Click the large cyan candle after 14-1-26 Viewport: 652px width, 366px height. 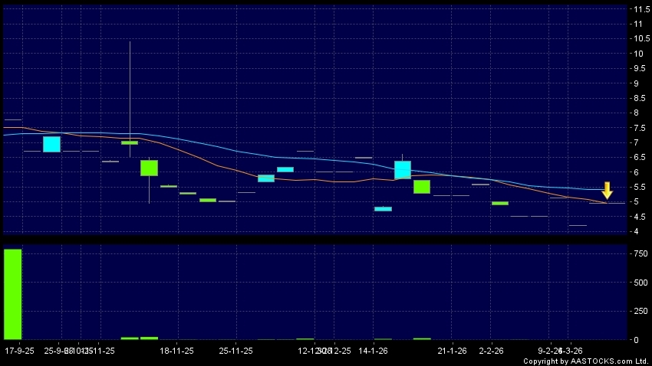(x=403, y=170)
